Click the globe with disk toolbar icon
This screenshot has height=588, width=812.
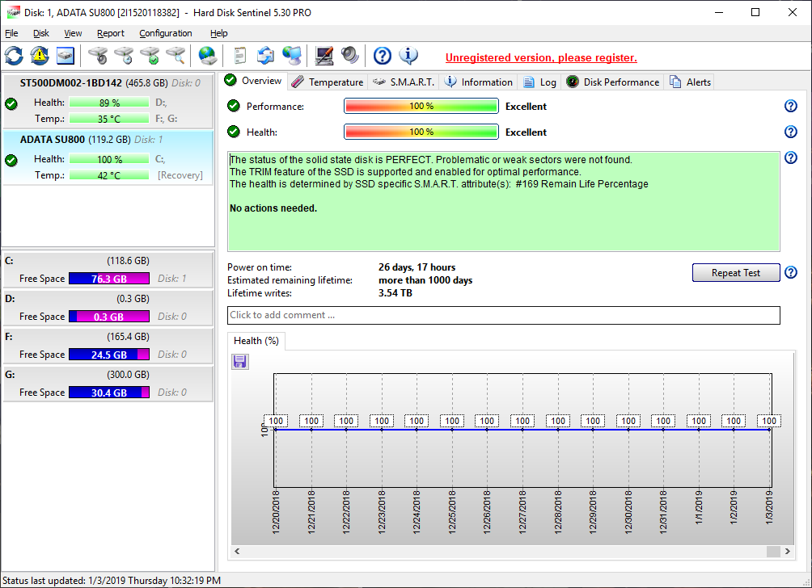point(208,56)
